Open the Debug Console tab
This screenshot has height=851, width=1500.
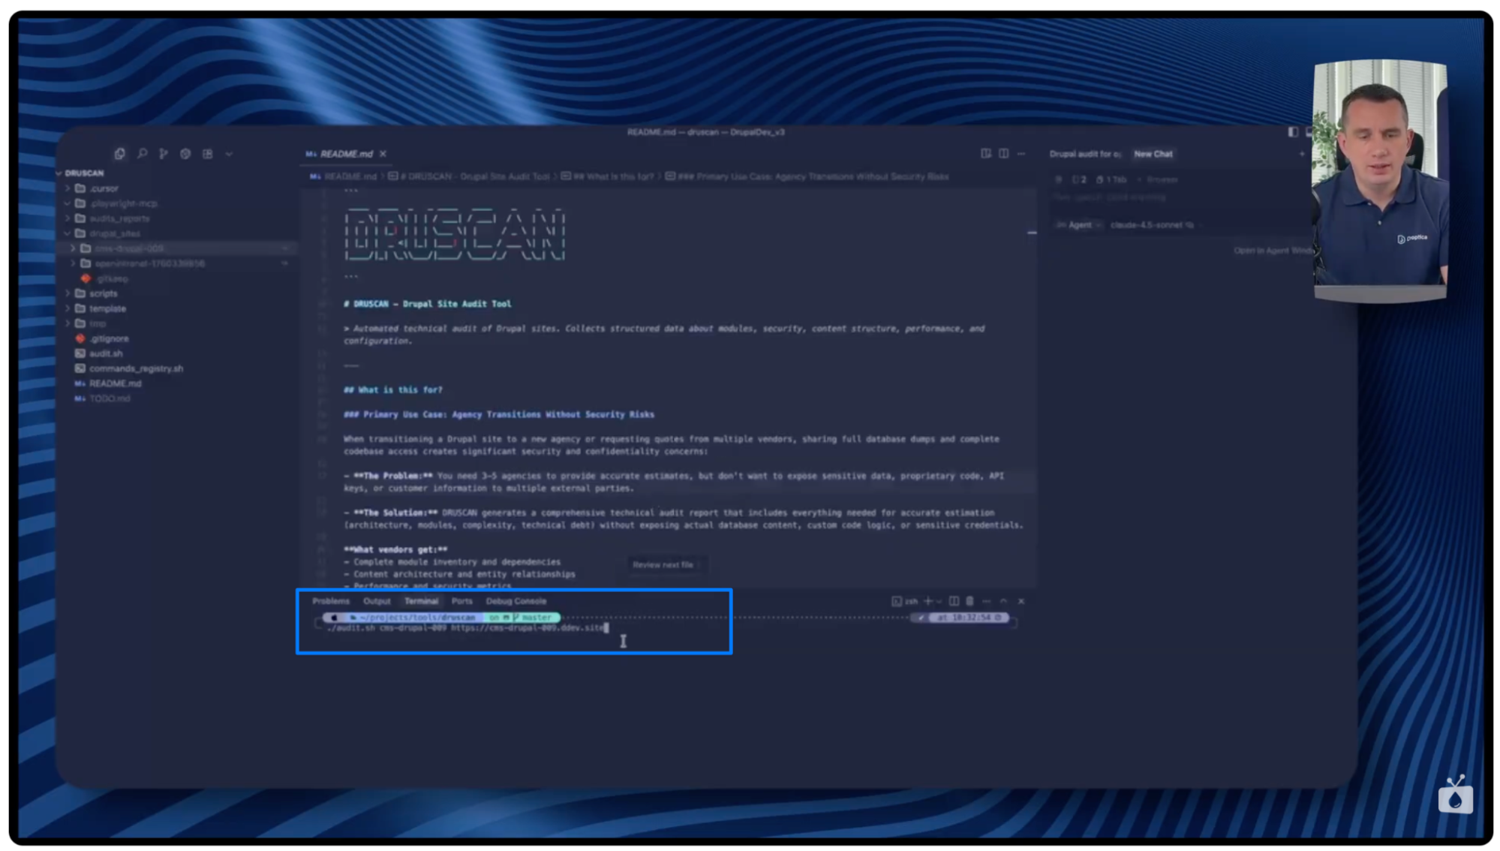516,600
